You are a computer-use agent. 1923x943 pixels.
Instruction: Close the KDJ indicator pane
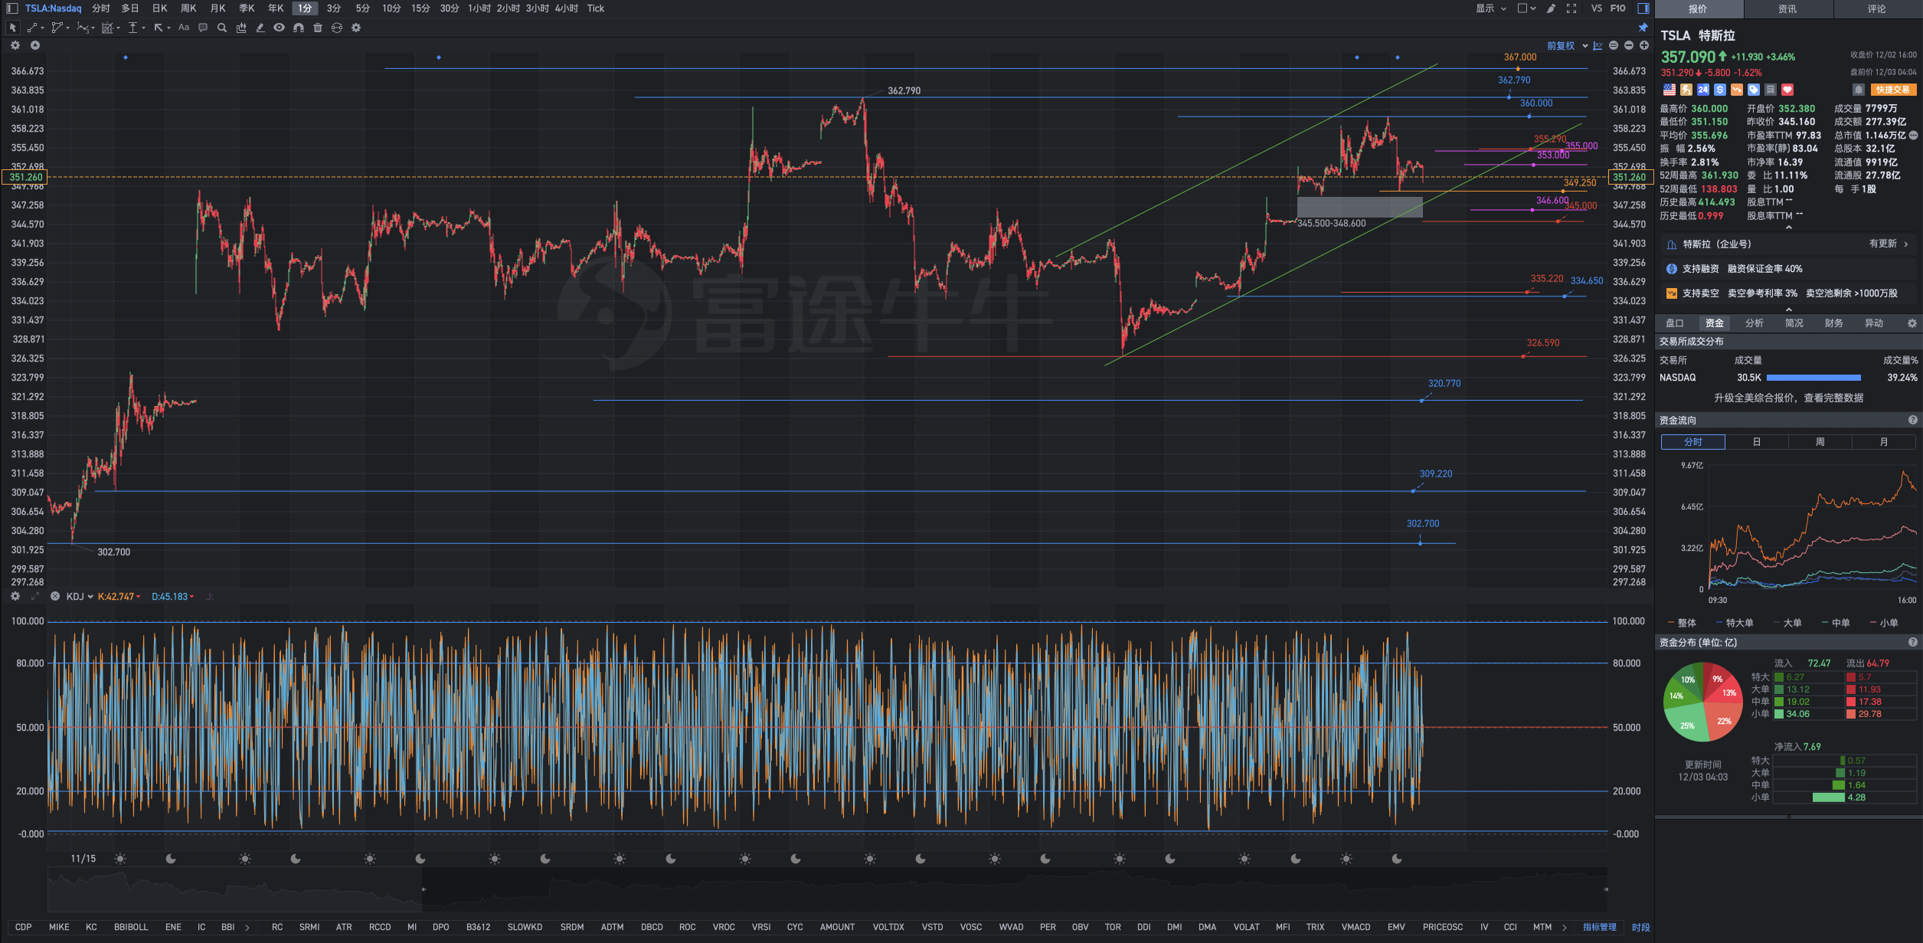click(55, 596)
